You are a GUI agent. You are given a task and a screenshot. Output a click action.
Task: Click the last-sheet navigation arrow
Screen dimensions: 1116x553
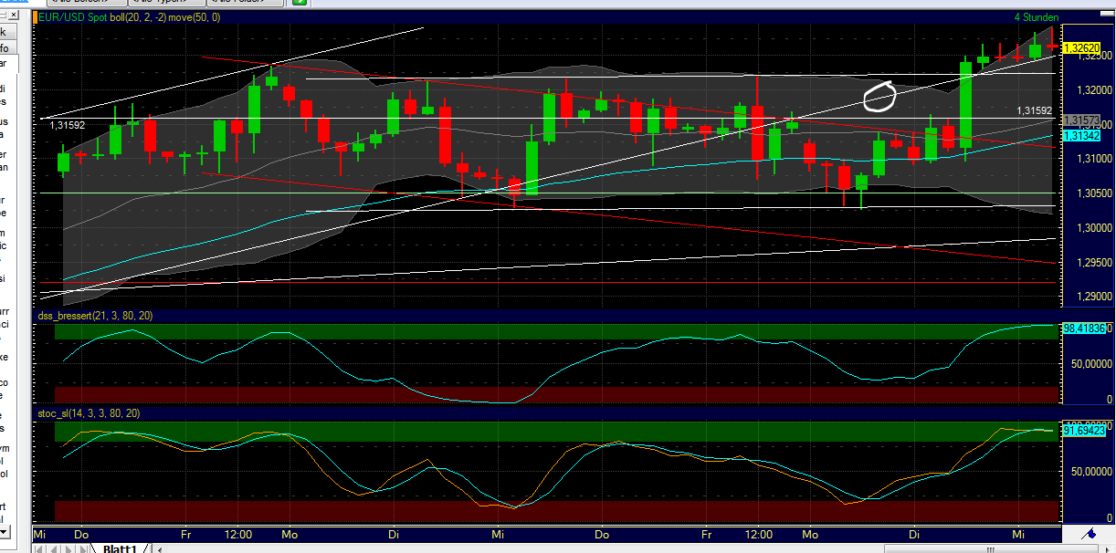coord(81,548)
